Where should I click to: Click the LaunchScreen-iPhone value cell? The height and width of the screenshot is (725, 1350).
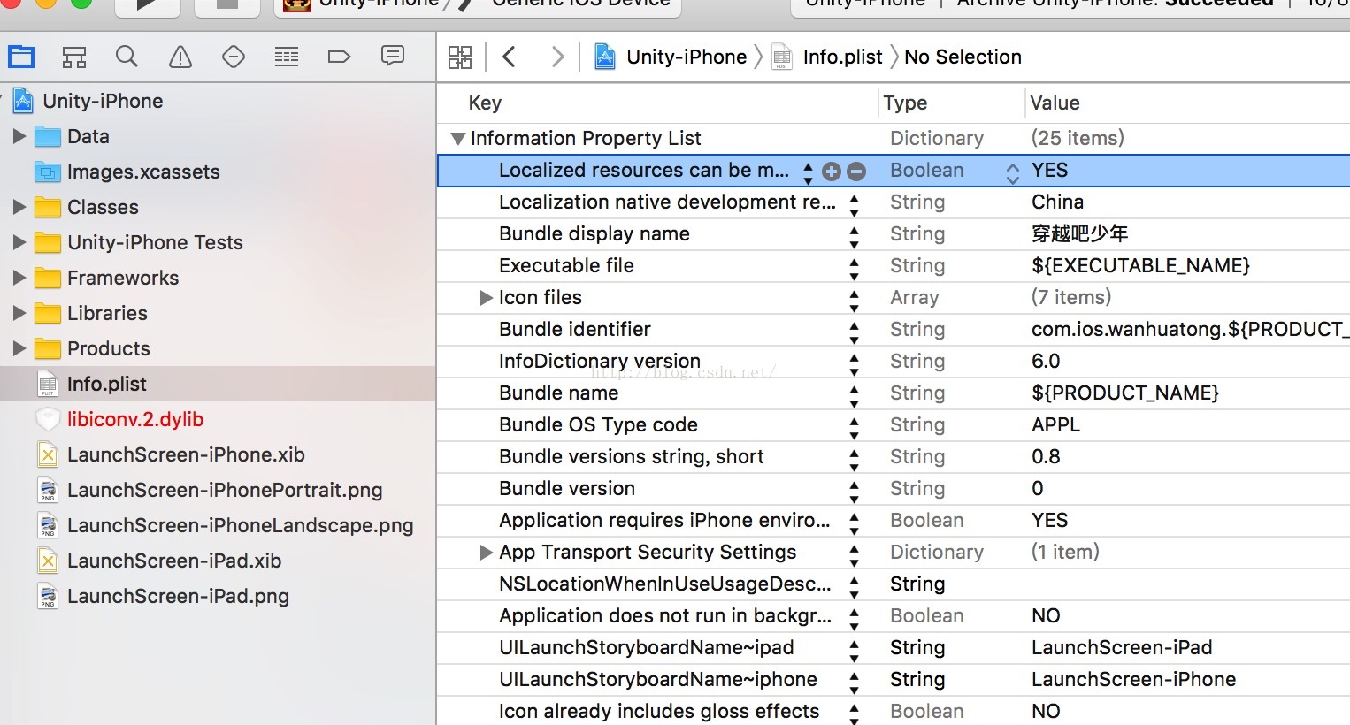(x=1133, y=680)
